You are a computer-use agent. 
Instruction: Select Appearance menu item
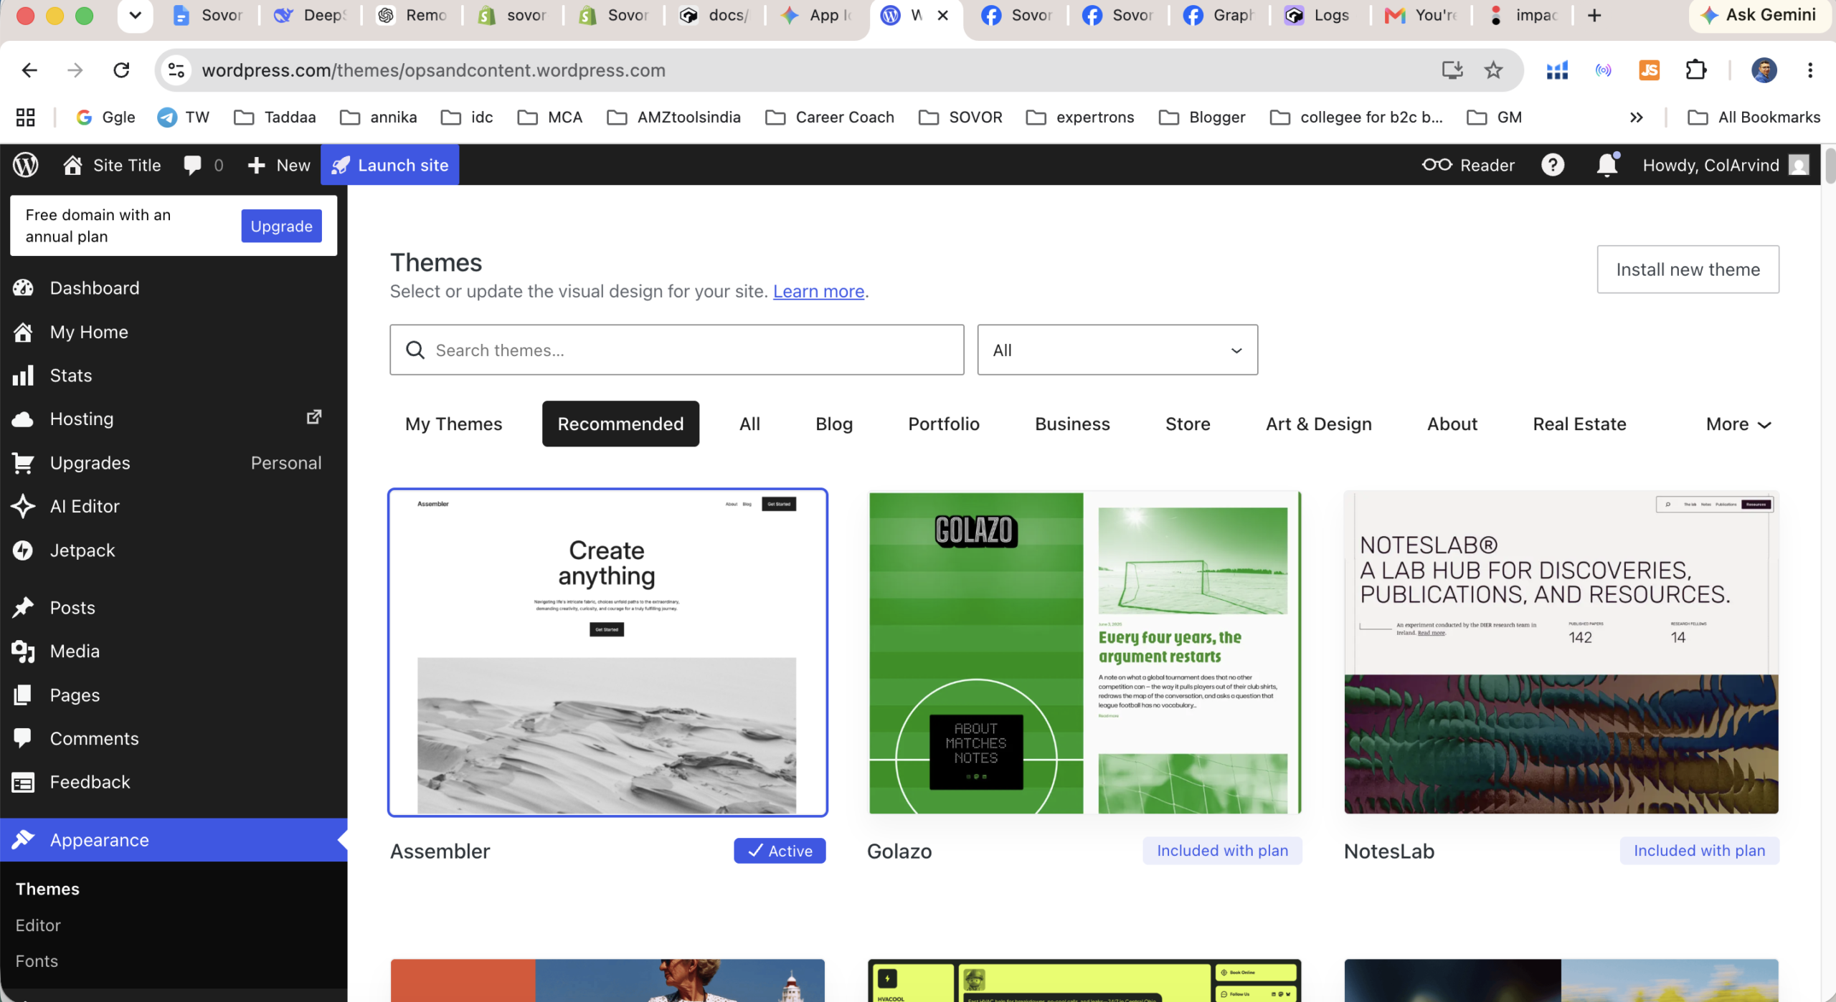[174, 840]
